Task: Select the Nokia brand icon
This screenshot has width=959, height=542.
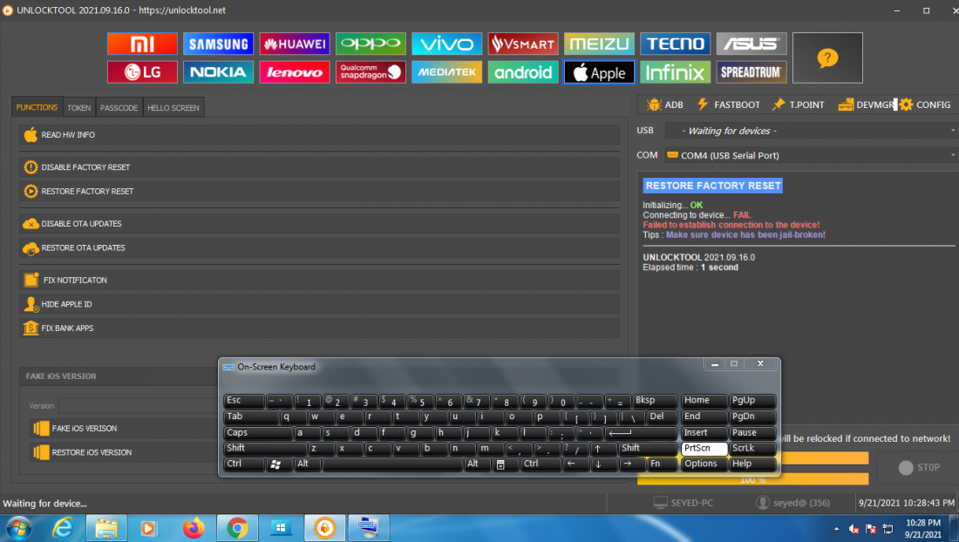Action: coord(218,72)
